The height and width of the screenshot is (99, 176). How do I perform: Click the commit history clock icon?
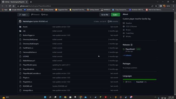click(109, 21)
